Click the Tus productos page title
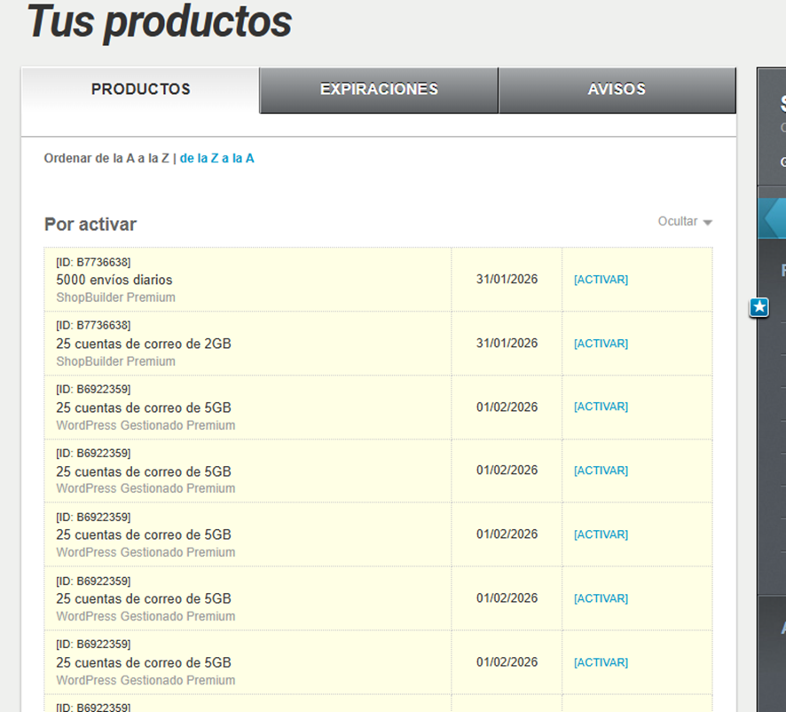Screen dimensions: 786x712 [160, 22]
